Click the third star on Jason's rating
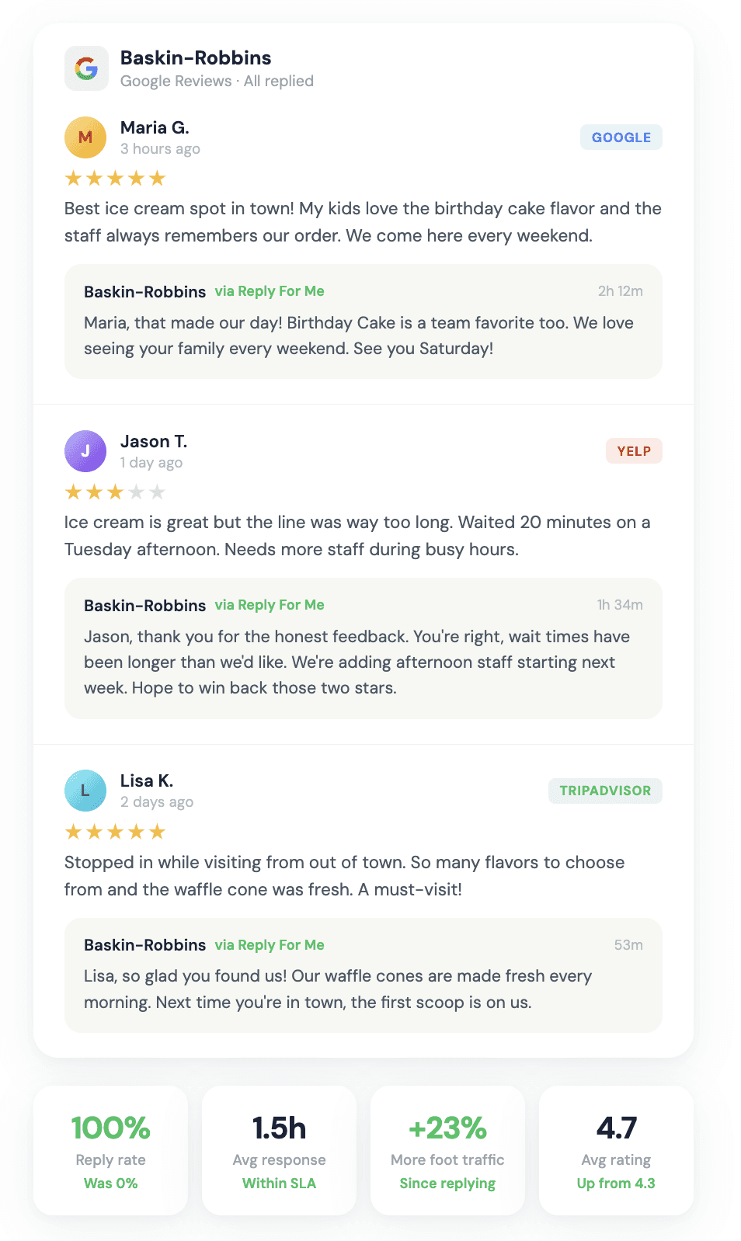Viewport: 741px width, 1241px height. click(115, 492)
